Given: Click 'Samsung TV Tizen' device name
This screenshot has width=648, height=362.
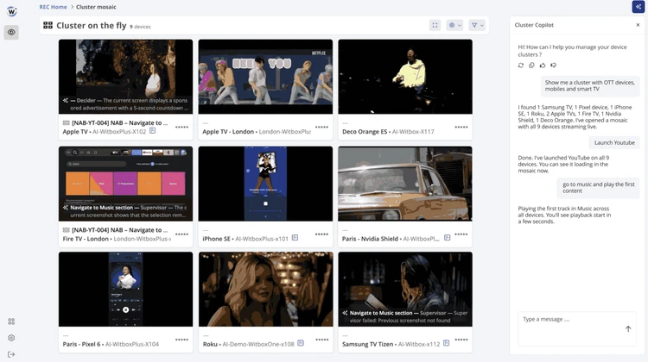Looking at the screenshot, I should (x=367, y=344).
